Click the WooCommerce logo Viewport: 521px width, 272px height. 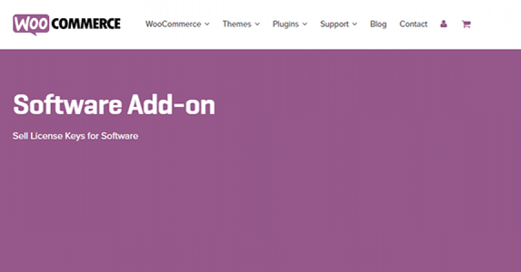tap(67, 25)
